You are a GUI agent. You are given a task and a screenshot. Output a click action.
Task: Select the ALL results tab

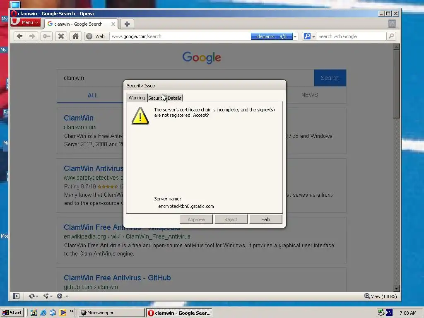(x=92, y=95)
